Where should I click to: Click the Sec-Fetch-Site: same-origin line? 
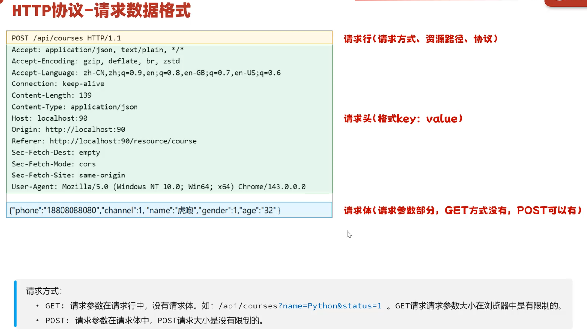point(68,175)
